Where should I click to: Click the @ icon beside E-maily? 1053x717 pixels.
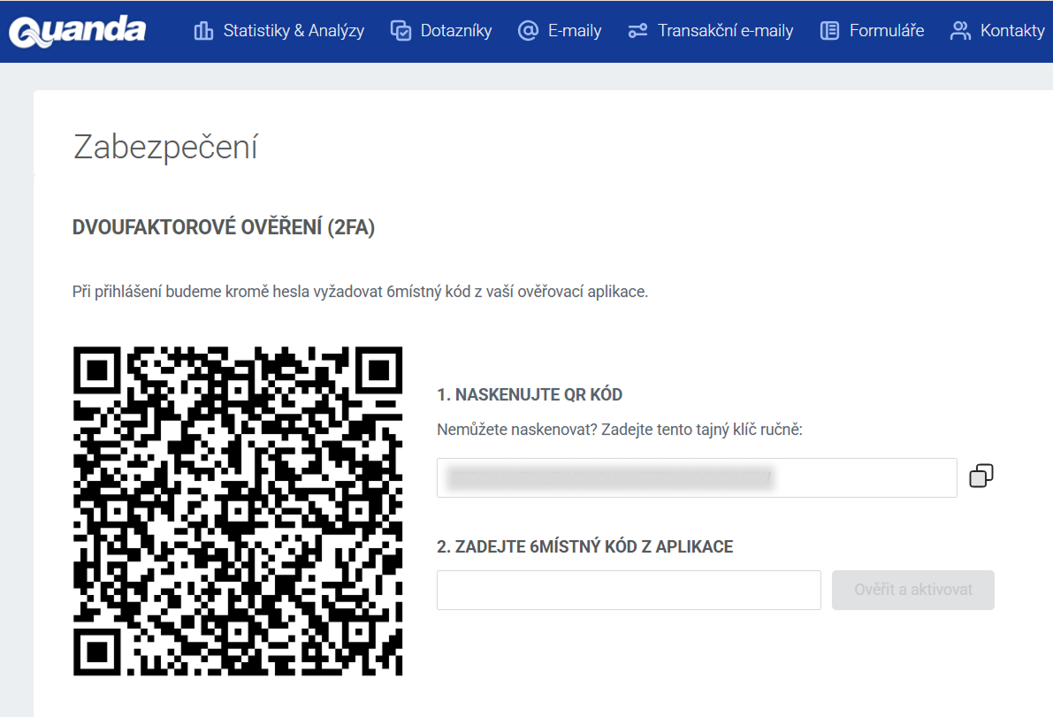[529, 31]
